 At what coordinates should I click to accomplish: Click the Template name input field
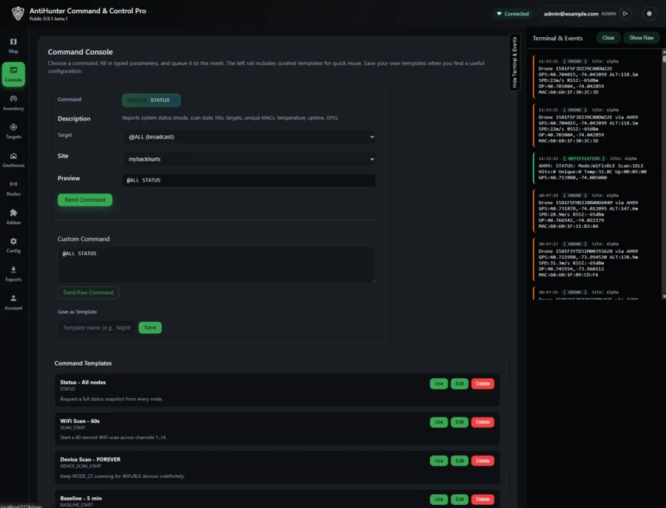click(x=96, y=327)
